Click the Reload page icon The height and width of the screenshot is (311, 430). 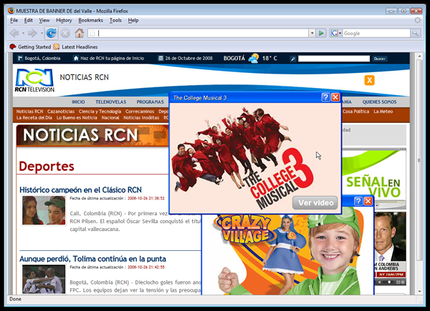click(51, 33)
